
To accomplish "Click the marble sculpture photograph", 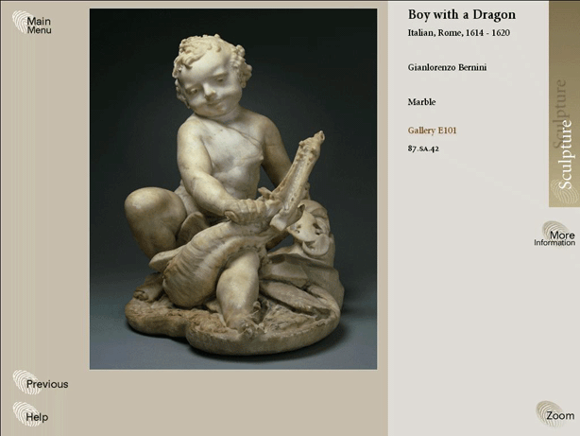I will coord(233,189).
